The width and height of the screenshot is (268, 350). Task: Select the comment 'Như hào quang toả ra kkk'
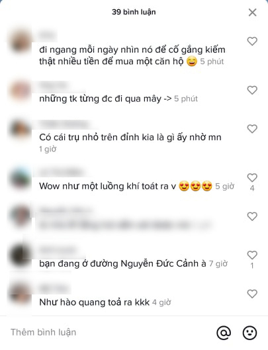click(94, 302)
